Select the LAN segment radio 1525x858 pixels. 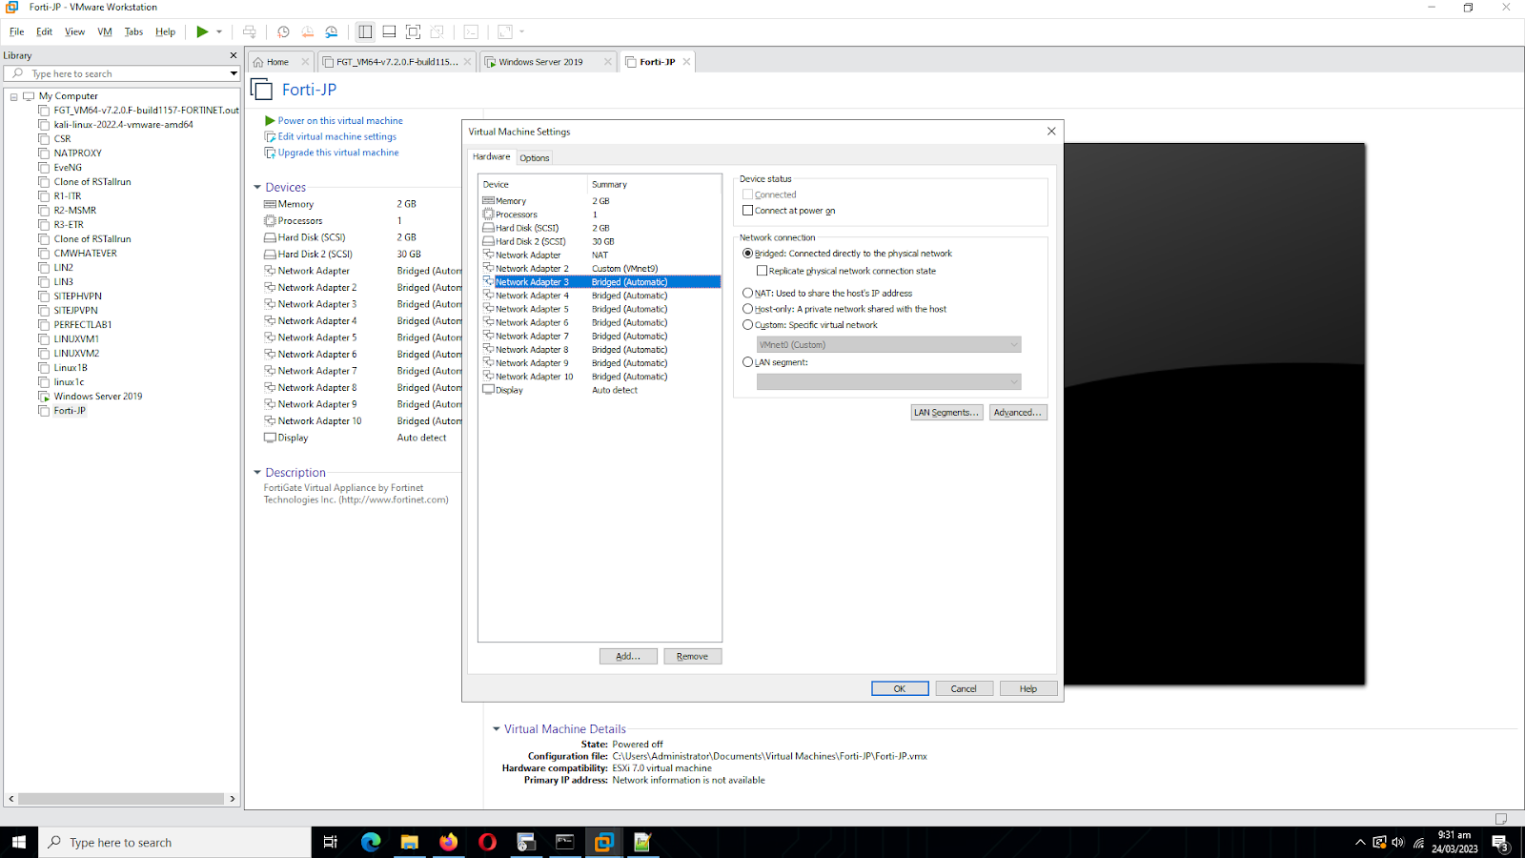pos(747,362)
